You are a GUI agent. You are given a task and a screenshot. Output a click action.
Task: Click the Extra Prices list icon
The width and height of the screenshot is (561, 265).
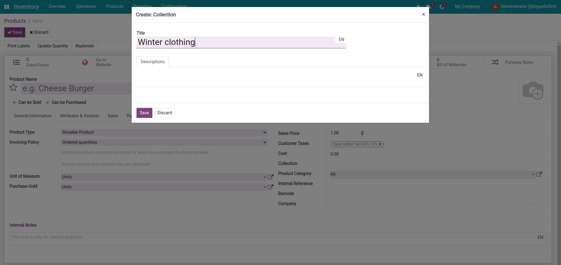coord(16,62)
